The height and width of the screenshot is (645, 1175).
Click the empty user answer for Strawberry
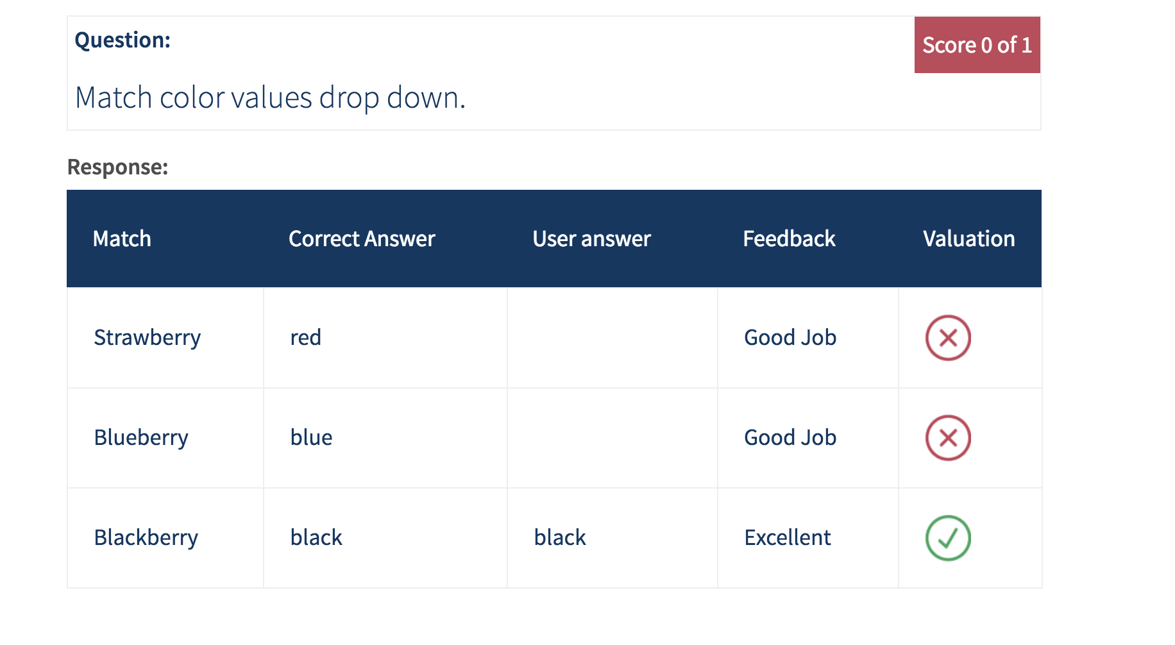[613, 338]
